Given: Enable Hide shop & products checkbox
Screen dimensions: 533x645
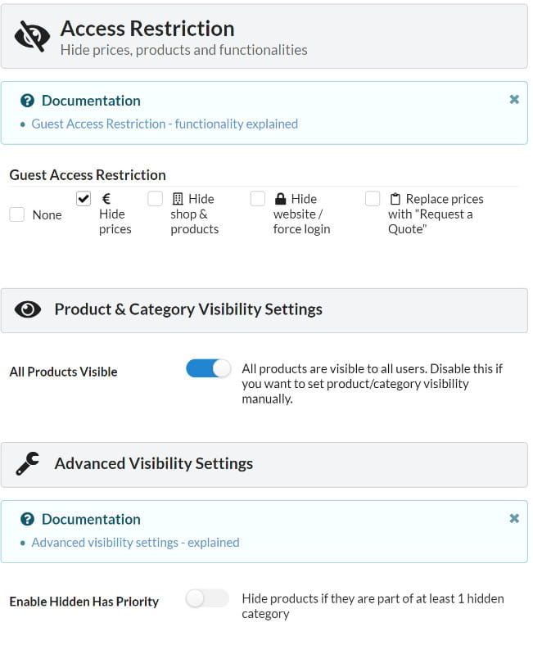Looking at the screenshot, I should point(156,198).
